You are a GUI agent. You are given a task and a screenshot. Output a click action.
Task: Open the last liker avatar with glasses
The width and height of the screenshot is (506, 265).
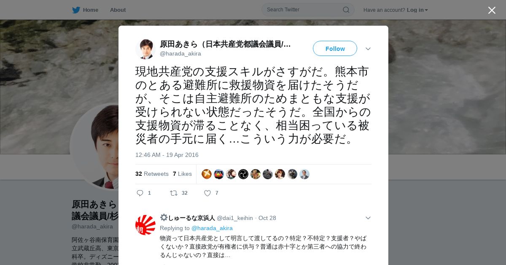(x=304, y=174)
